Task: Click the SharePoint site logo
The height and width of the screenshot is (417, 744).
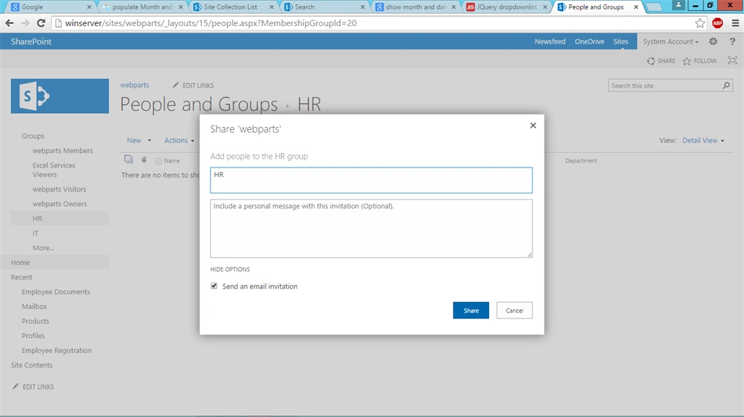Action: 60,96
